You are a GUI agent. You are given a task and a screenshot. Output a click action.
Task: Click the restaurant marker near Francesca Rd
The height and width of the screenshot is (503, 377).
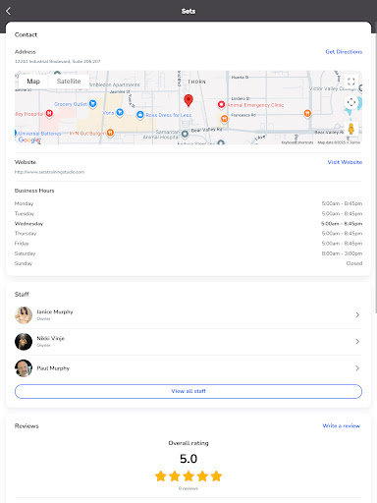(224, 119)
